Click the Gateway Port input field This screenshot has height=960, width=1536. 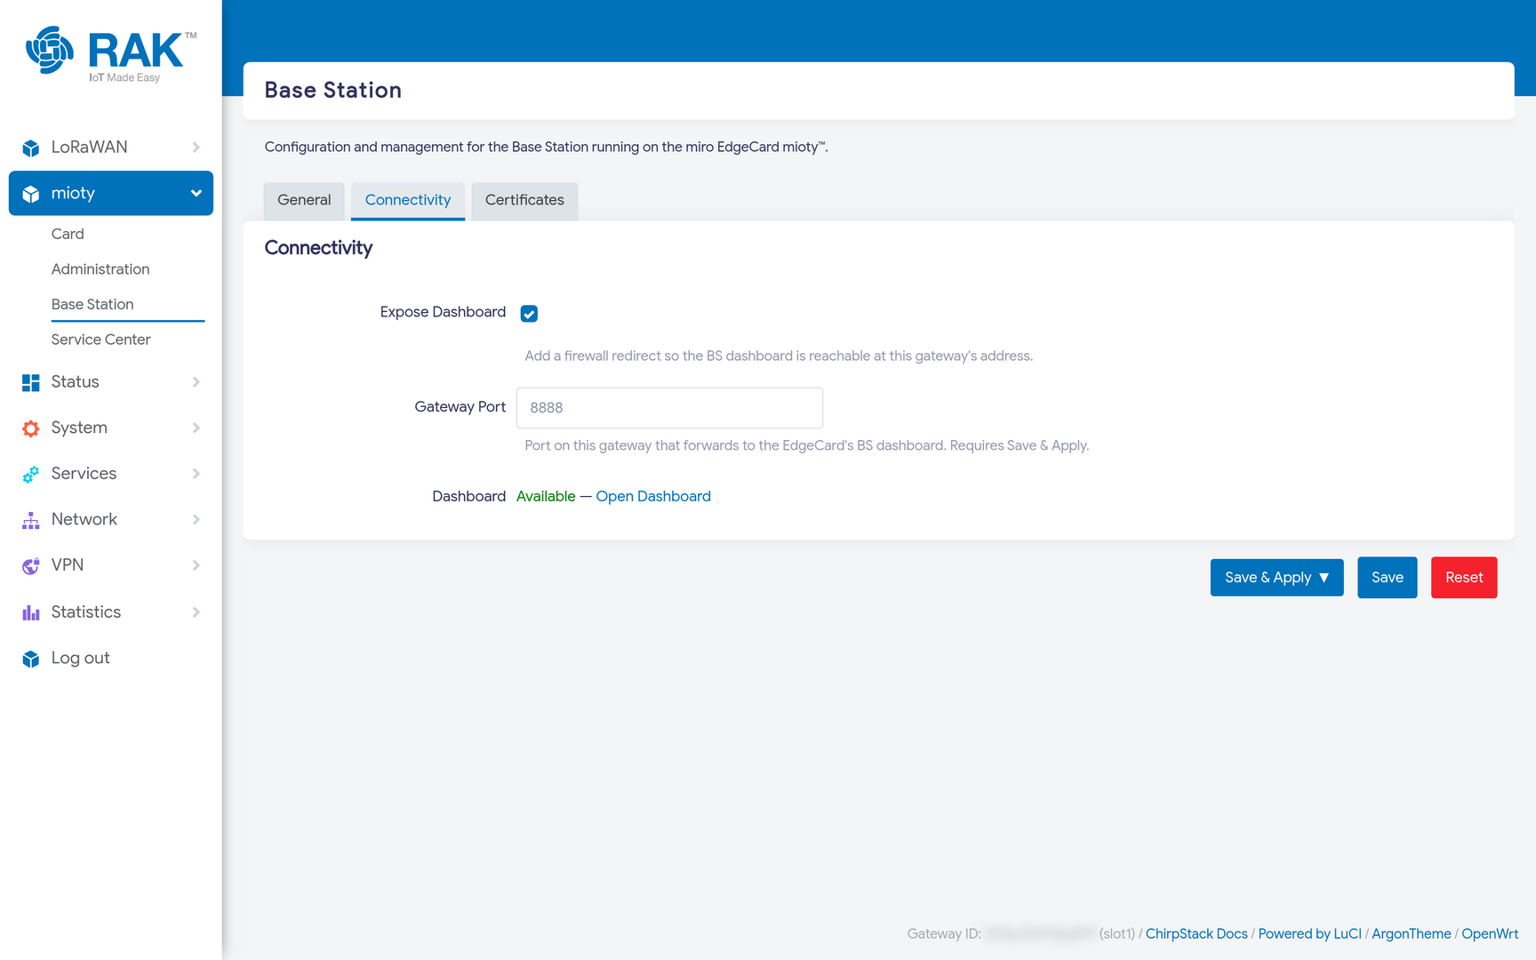coord(669,408)
